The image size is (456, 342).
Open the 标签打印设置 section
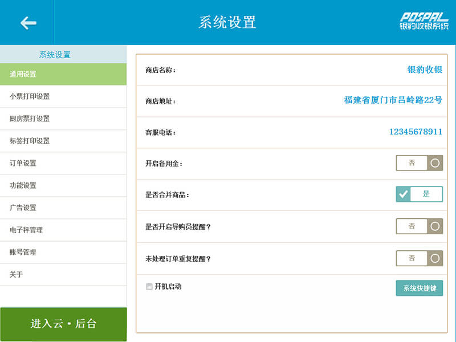tap(63, 141)
